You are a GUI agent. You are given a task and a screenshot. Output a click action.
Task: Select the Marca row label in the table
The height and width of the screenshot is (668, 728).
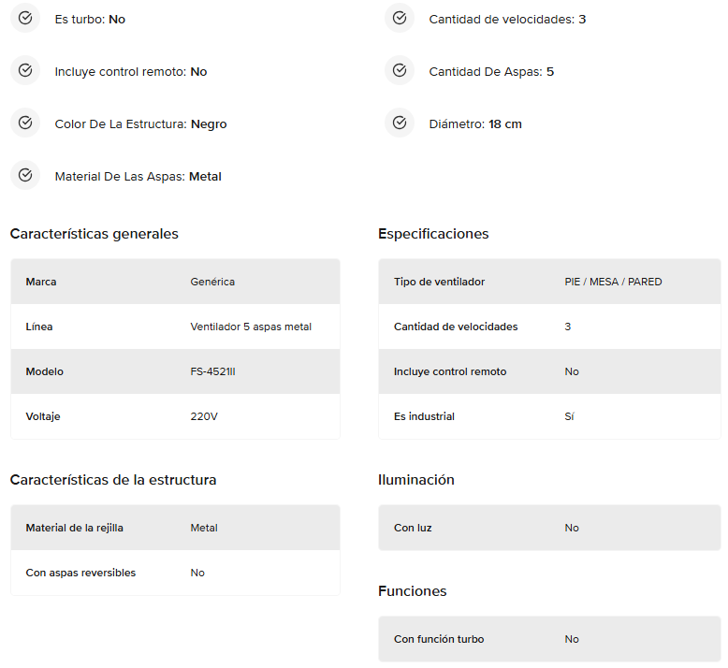(41, 282)
